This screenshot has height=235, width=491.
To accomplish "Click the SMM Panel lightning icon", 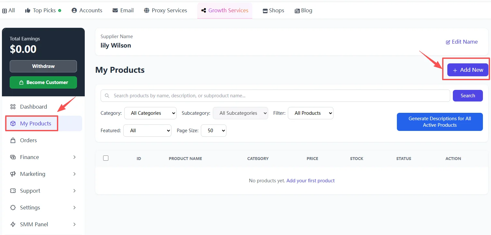I will tap(13, 224).
